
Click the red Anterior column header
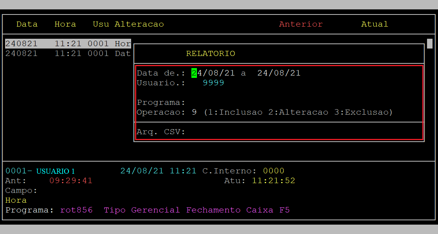pos(301,24)
